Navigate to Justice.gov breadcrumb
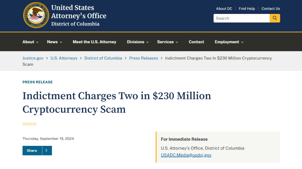Screen dimensions: 302x169 [x=33, y=58]
